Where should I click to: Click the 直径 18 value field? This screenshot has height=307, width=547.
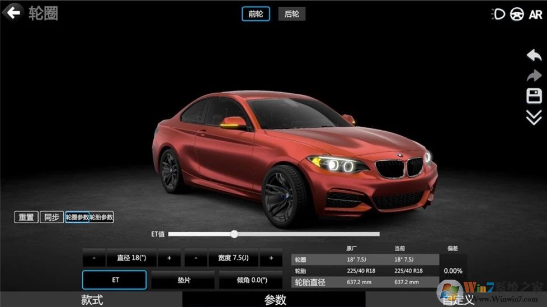[x=131, y=258]
